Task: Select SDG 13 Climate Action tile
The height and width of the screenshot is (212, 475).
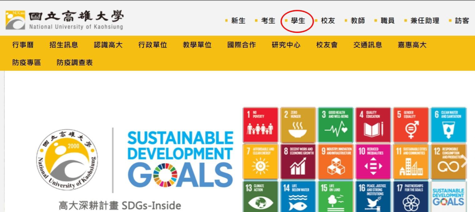Action: click(260, 196)
